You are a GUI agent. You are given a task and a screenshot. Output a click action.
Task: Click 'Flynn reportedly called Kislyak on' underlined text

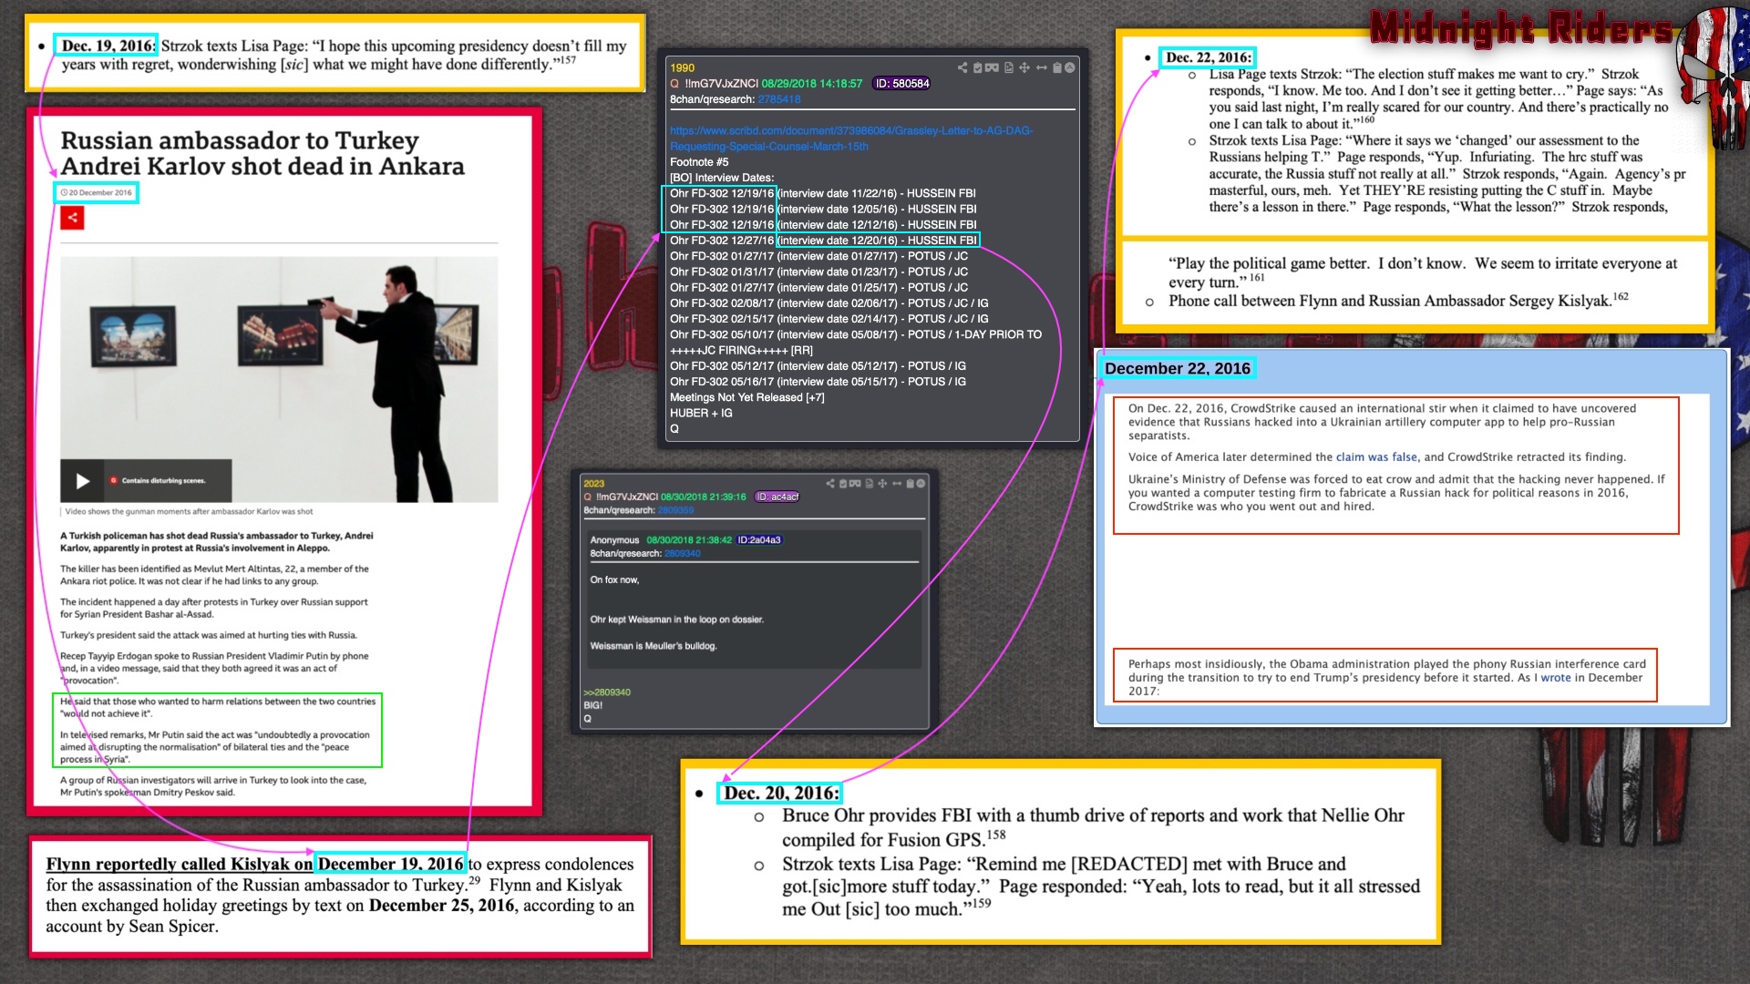click(x=180, y=864)
